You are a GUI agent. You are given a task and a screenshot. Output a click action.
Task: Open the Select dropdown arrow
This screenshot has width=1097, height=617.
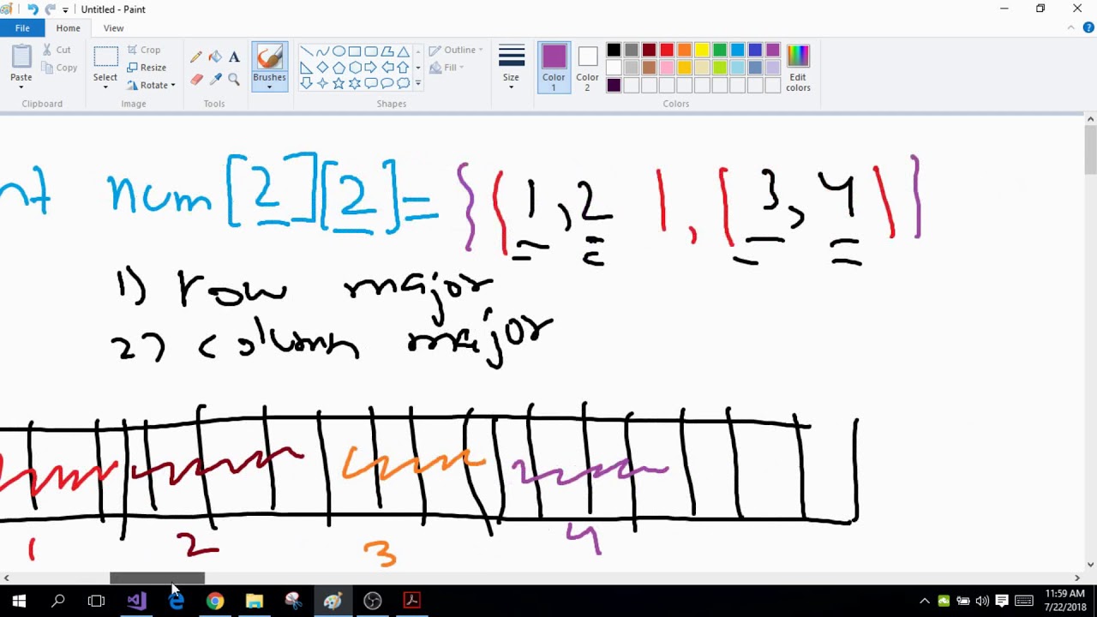pos(105,87)
